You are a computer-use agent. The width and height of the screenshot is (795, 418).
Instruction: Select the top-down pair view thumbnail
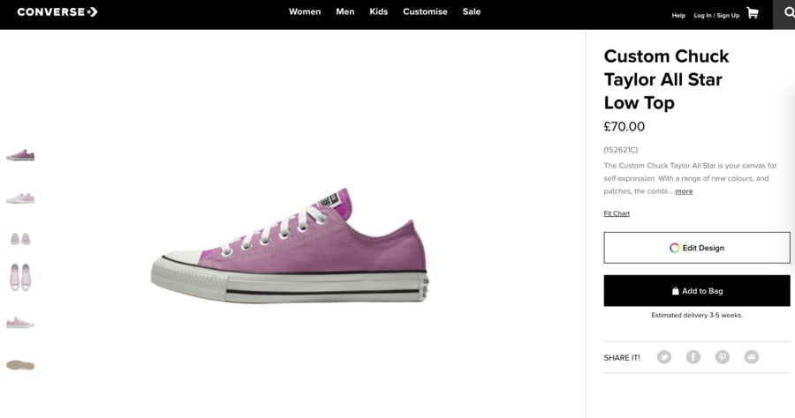point(20,278)
